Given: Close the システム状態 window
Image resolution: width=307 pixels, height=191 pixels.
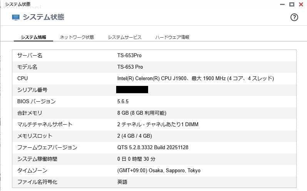Looking at the screenshot, I should point(301,4).
